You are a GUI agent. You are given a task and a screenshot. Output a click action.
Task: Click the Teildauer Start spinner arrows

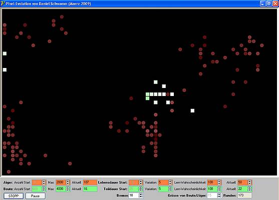pos(141,189)
